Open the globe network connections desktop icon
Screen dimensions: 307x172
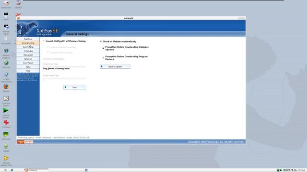coord(6,75)
